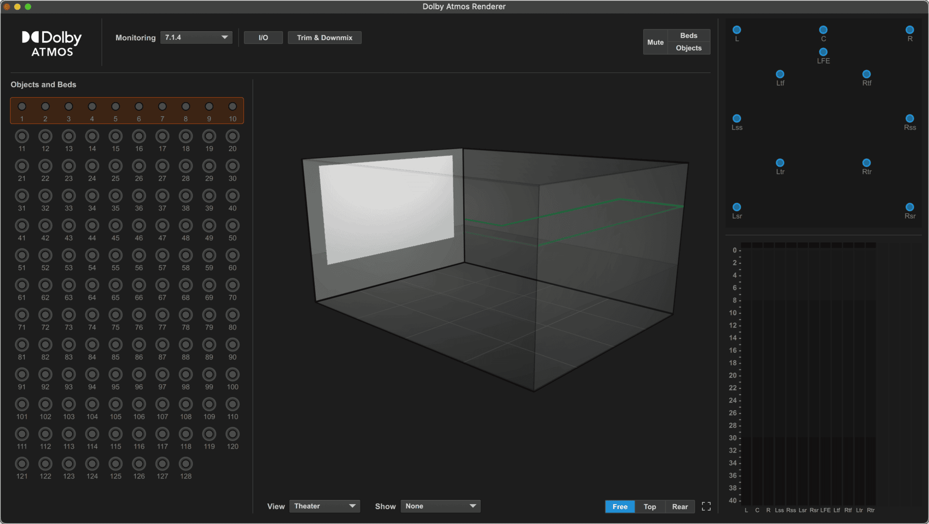Click the fullscreen expand icon
929x524 pixels.
pos(706,506)
